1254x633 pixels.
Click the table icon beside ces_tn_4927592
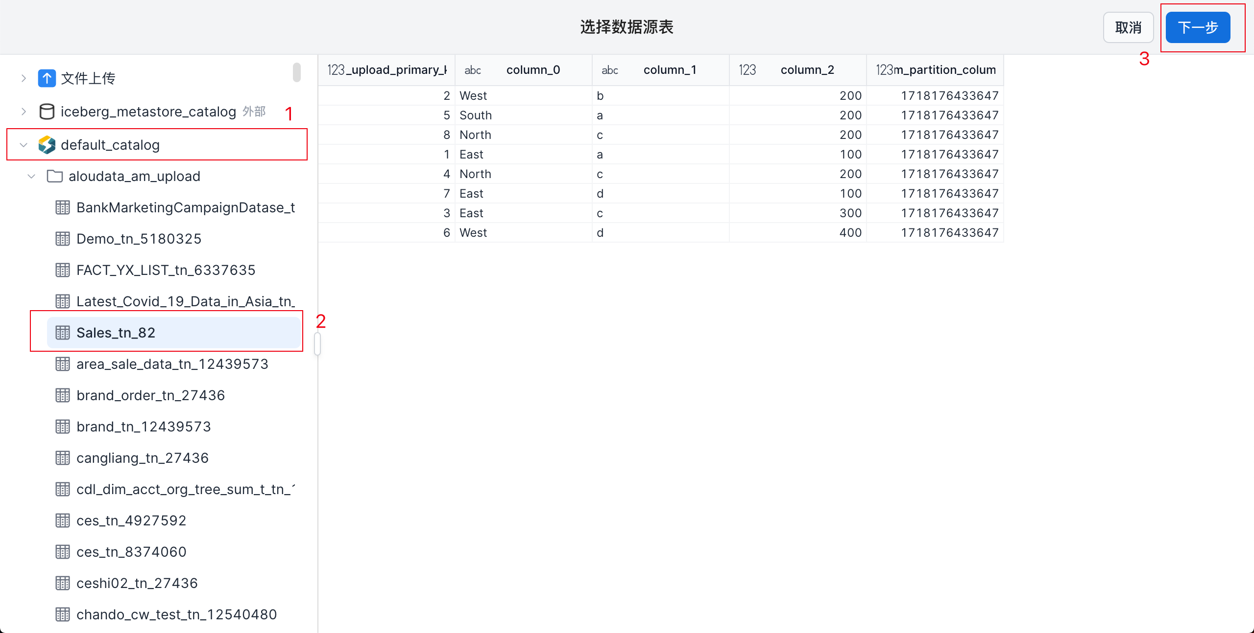click(63, 520)
